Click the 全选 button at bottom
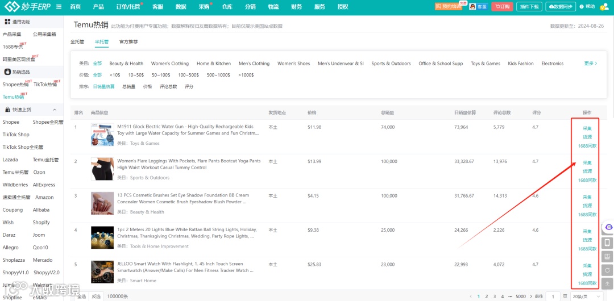614x301 pixels. (x=81, y=296)
